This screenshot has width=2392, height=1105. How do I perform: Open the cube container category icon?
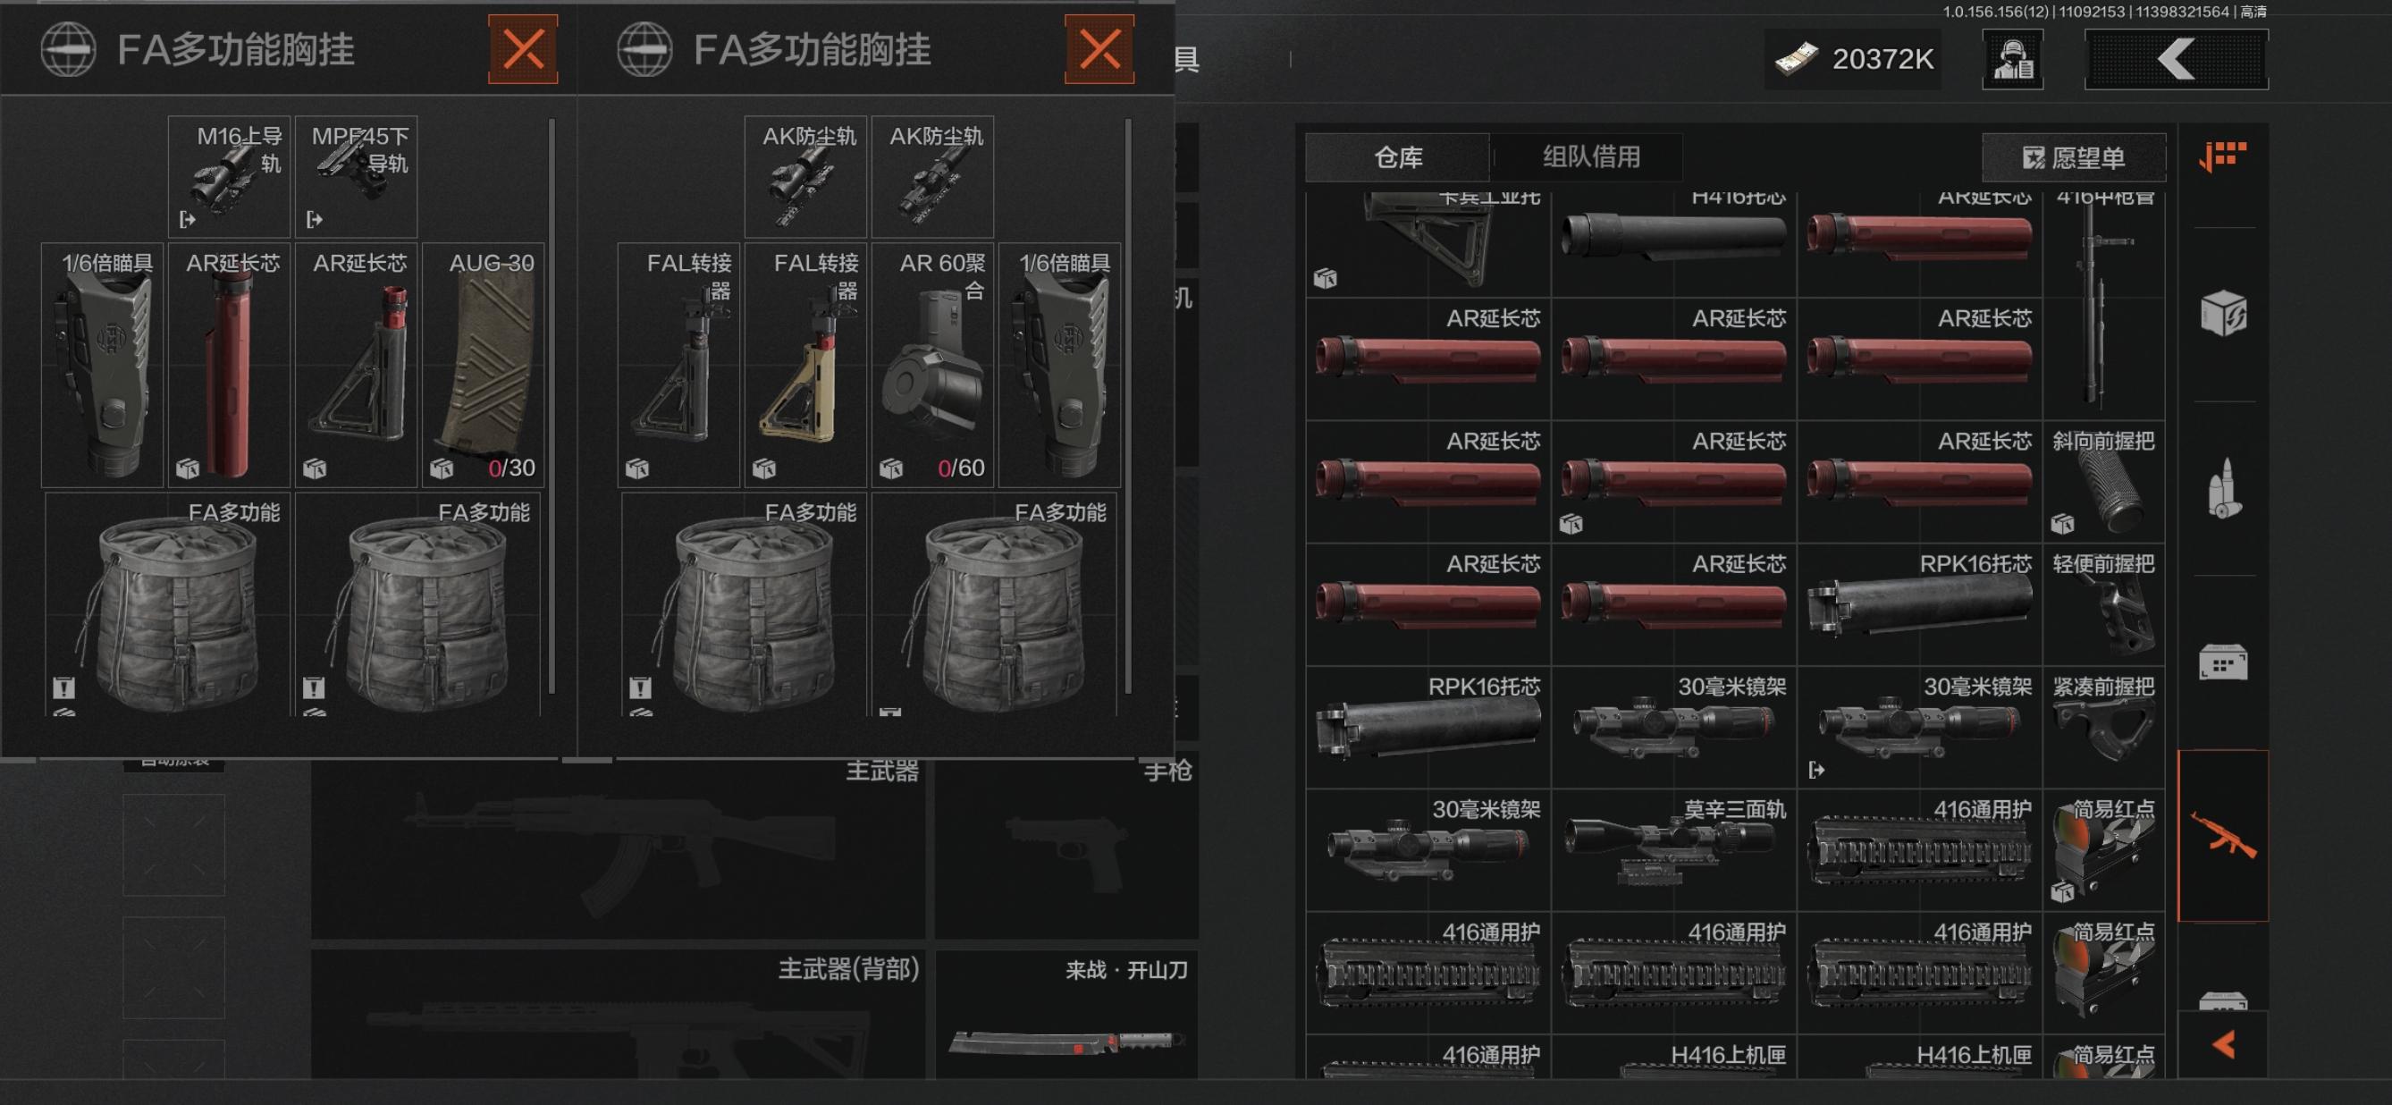(2223, 313)
